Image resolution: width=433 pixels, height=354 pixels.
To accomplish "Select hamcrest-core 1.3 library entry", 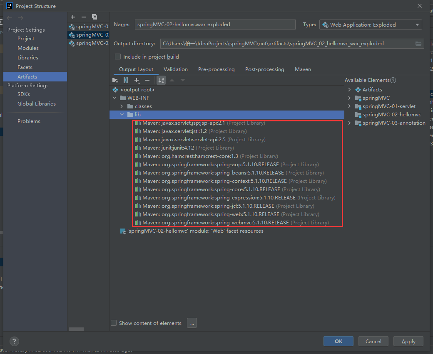I will click(206, 156).
